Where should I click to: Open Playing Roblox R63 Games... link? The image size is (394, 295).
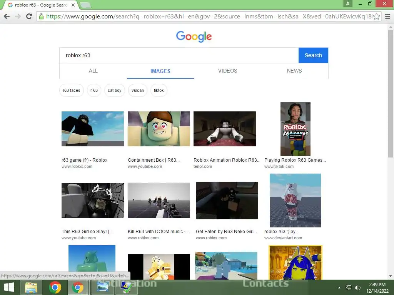click(295, 160)
